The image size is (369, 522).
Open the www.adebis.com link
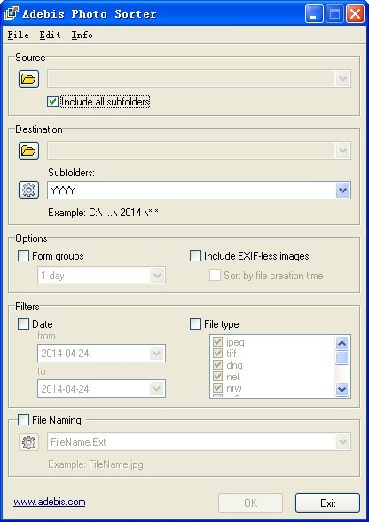50,502
